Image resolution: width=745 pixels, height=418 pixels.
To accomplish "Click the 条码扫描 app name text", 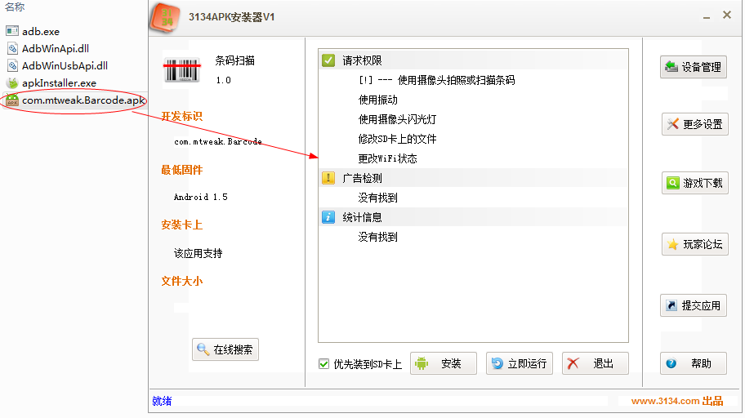I will [x=234, y=60].
